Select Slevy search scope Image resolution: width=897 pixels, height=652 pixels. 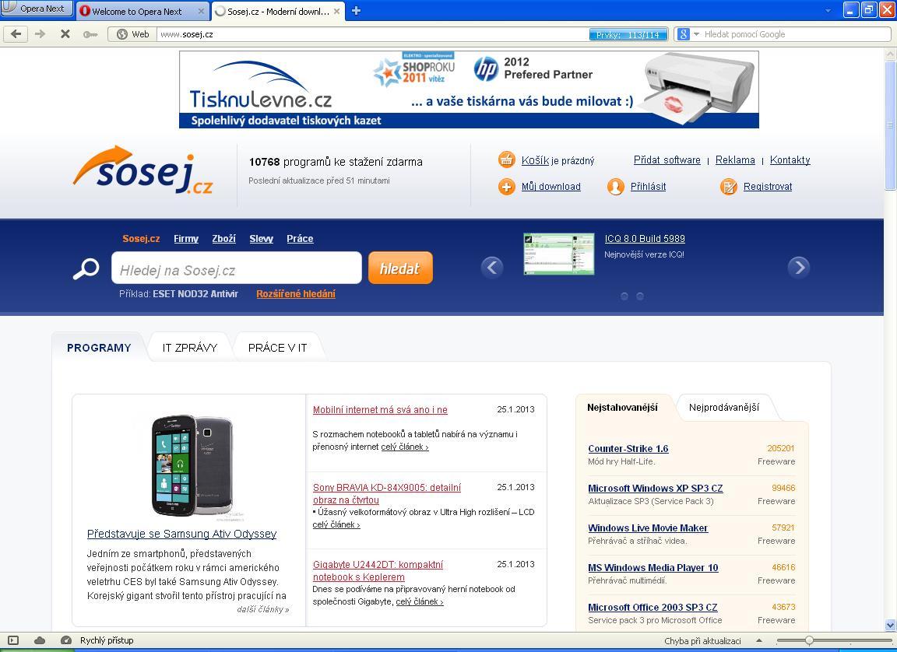tap(261, 239)
